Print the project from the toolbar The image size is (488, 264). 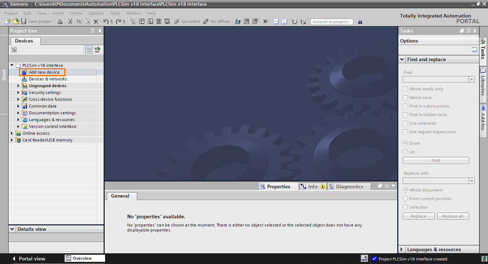[60, 21]
